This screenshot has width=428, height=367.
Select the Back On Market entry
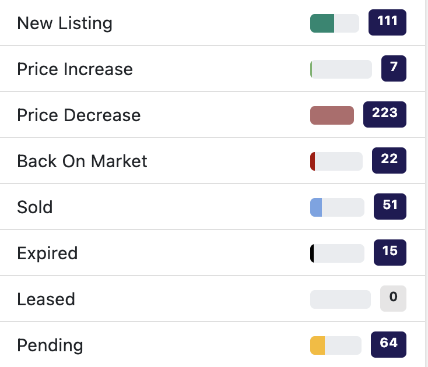coord(82,161)
